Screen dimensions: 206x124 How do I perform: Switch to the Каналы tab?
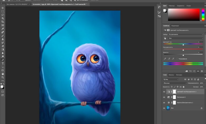tap(171, 75)
